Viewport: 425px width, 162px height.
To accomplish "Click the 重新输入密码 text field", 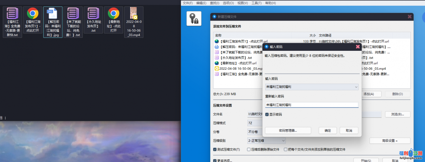I will coord(311,105).
